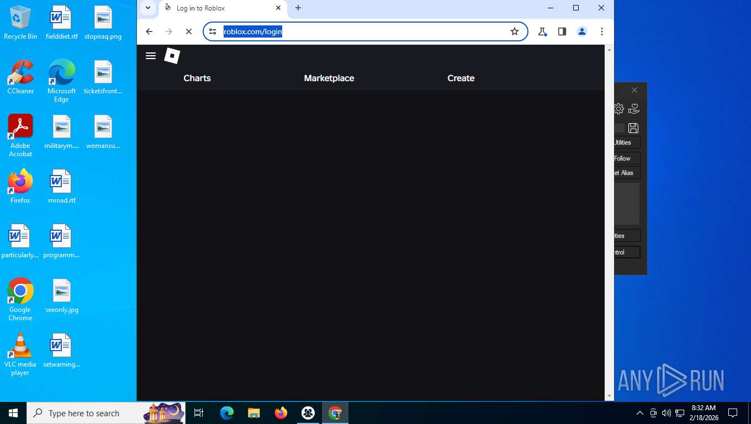This screenshot has width=751, height=424.
Task: Select the Log in to Roblox tab
Action: click(x=223, y=8)
